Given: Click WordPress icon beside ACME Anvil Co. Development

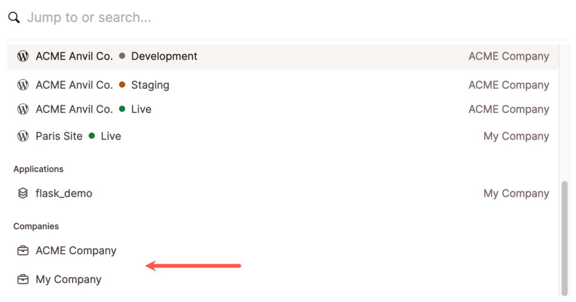Looking at the screenshot, I should (x=23, y=56).
